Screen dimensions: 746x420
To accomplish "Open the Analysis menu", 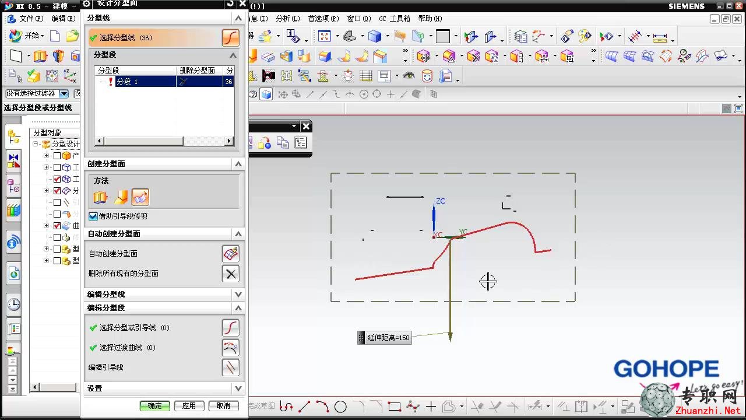I will (287, 19).
